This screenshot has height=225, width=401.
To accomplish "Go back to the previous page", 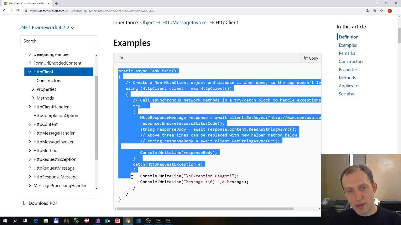I will (4, 11).
